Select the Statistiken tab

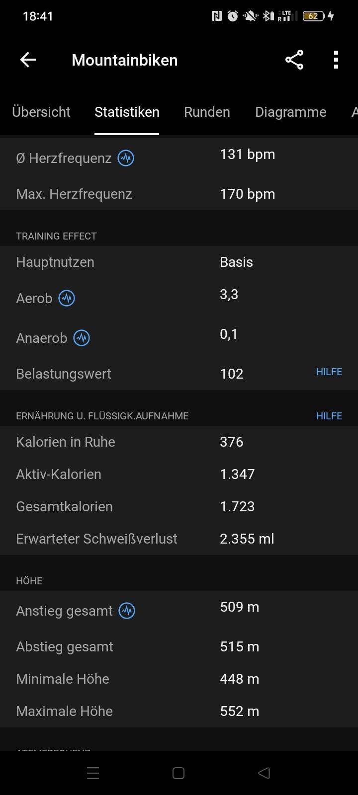point(127,112)
